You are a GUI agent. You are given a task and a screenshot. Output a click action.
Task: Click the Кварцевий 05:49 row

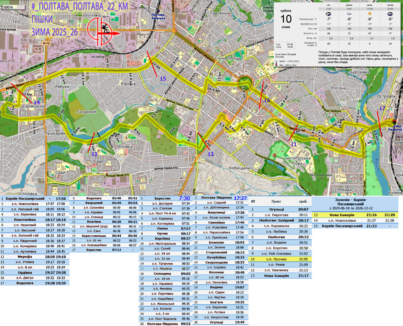[x=104, y=203]
